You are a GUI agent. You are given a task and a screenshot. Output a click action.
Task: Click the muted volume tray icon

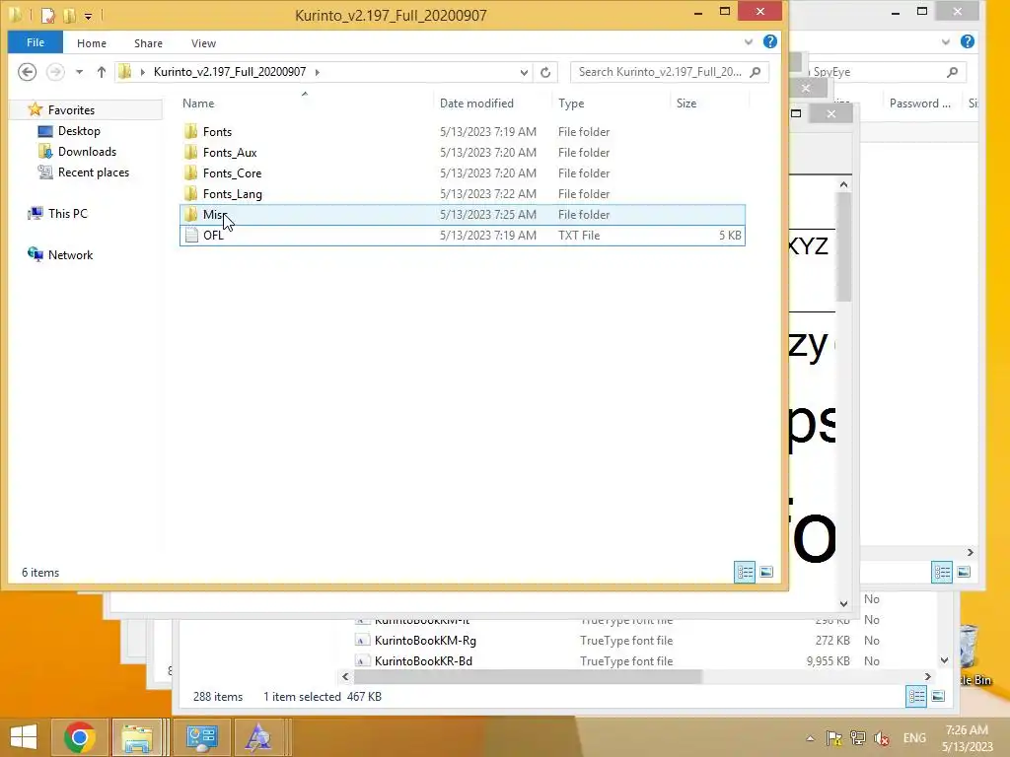click(x=882, y=738)
